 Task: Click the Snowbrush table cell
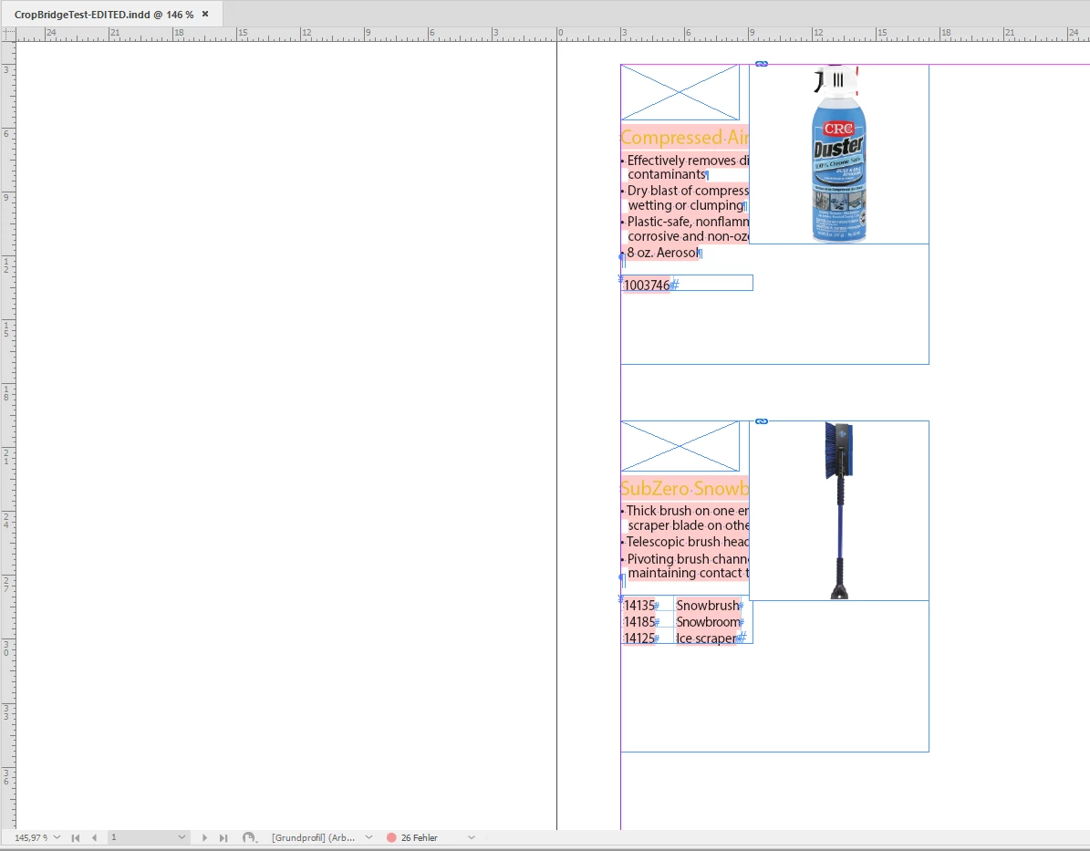click(709, 605)
